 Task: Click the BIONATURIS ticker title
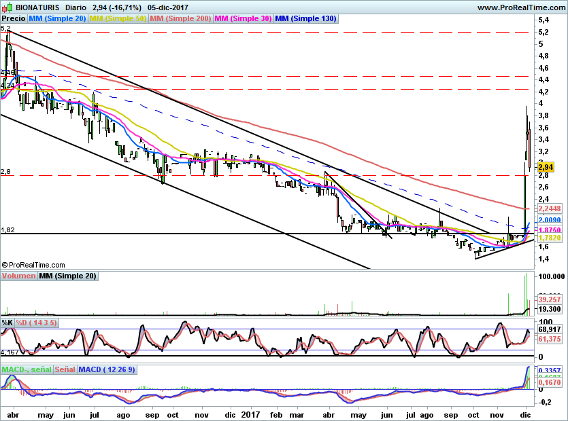click(x=37, y=7)
